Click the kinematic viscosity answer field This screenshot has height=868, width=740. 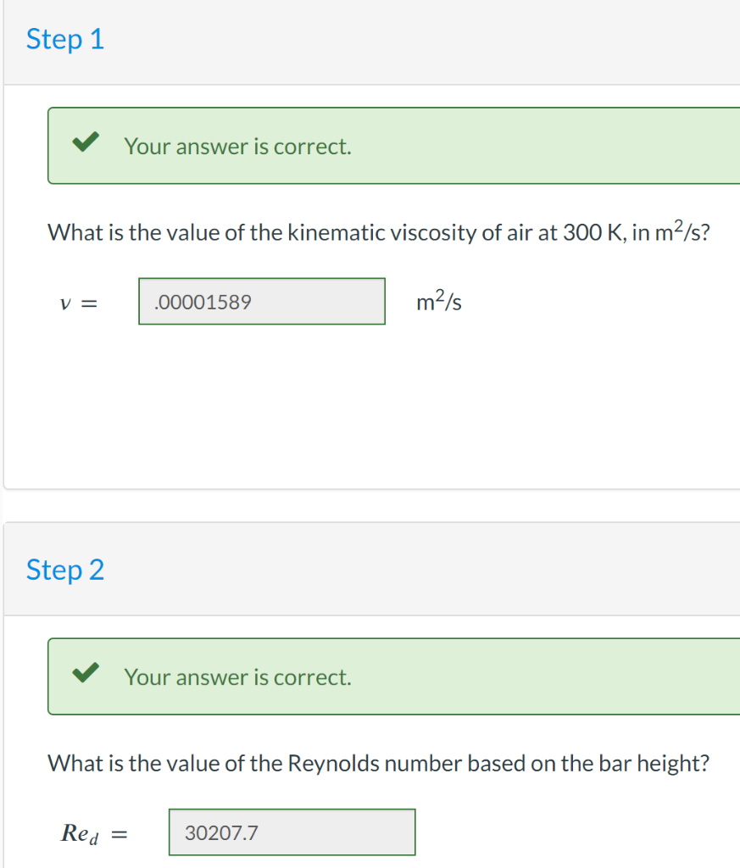[261, 301]
